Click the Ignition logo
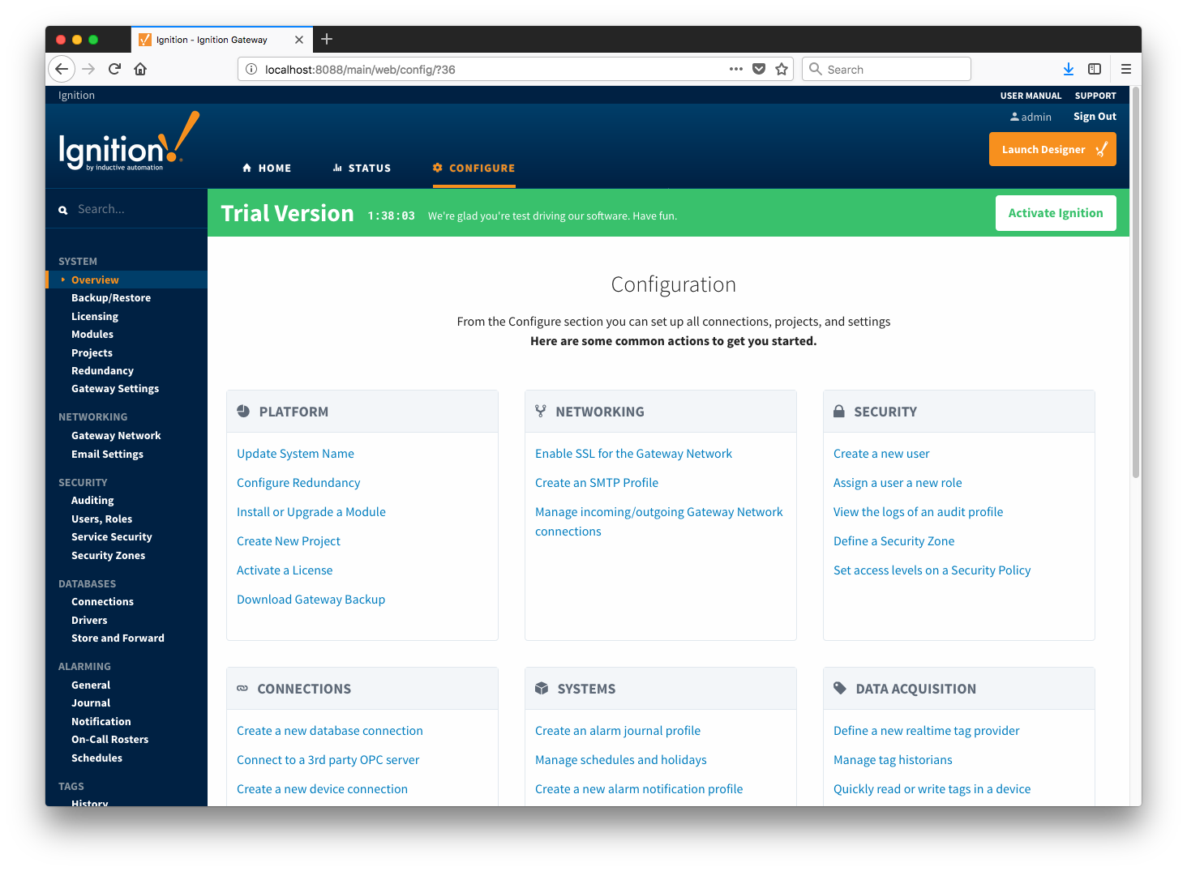 tap(128, 143)
